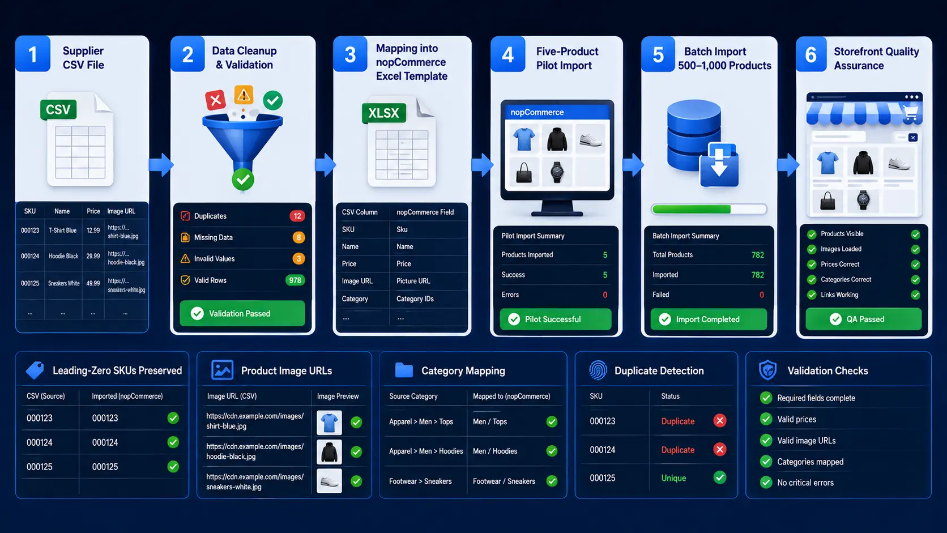Viewport: 947px width, 533px height.
Task: Click the XLSX template file icon
Action: point(399,142)
